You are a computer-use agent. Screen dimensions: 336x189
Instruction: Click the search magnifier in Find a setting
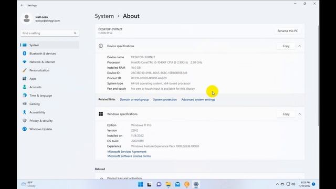point(75,33)
